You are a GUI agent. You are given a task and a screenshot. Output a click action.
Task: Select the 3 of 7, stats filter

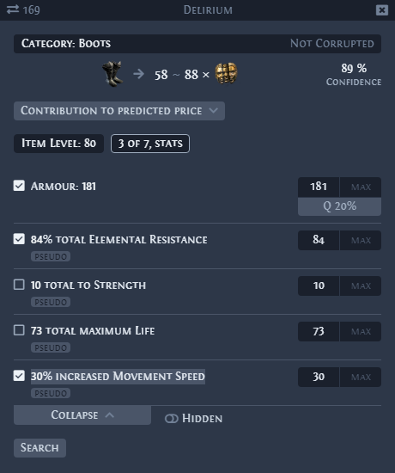coord(150,144)
